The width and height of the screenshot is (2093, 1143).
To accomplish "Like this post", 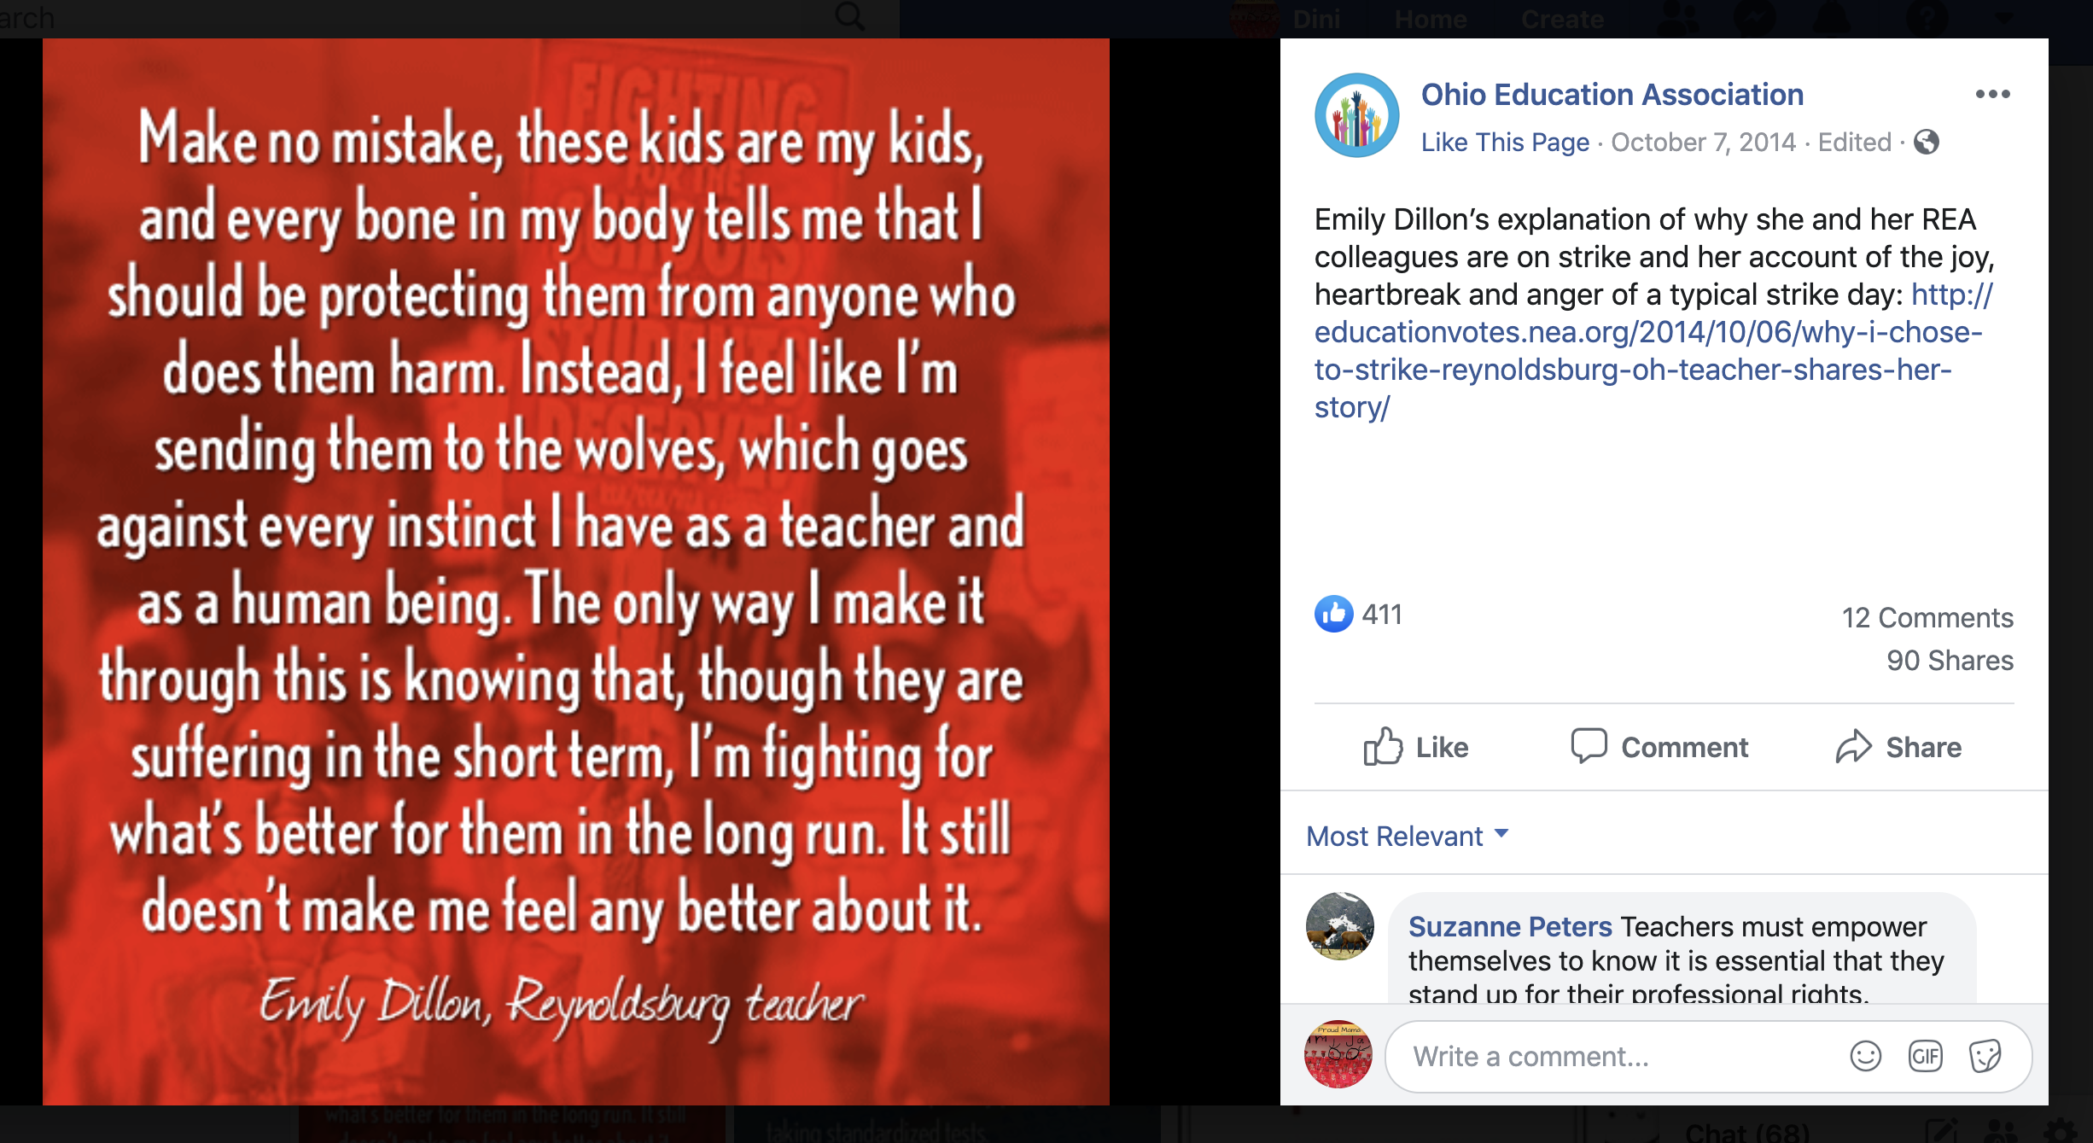I will point(1415,747).
